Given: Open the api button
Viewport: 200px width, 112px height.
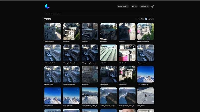Looking at the screenshot, I should 134,6.
